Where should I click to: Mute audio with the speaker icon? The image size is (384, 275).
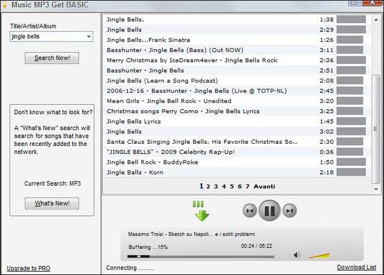pyautogui.click(x=297, y=255)
